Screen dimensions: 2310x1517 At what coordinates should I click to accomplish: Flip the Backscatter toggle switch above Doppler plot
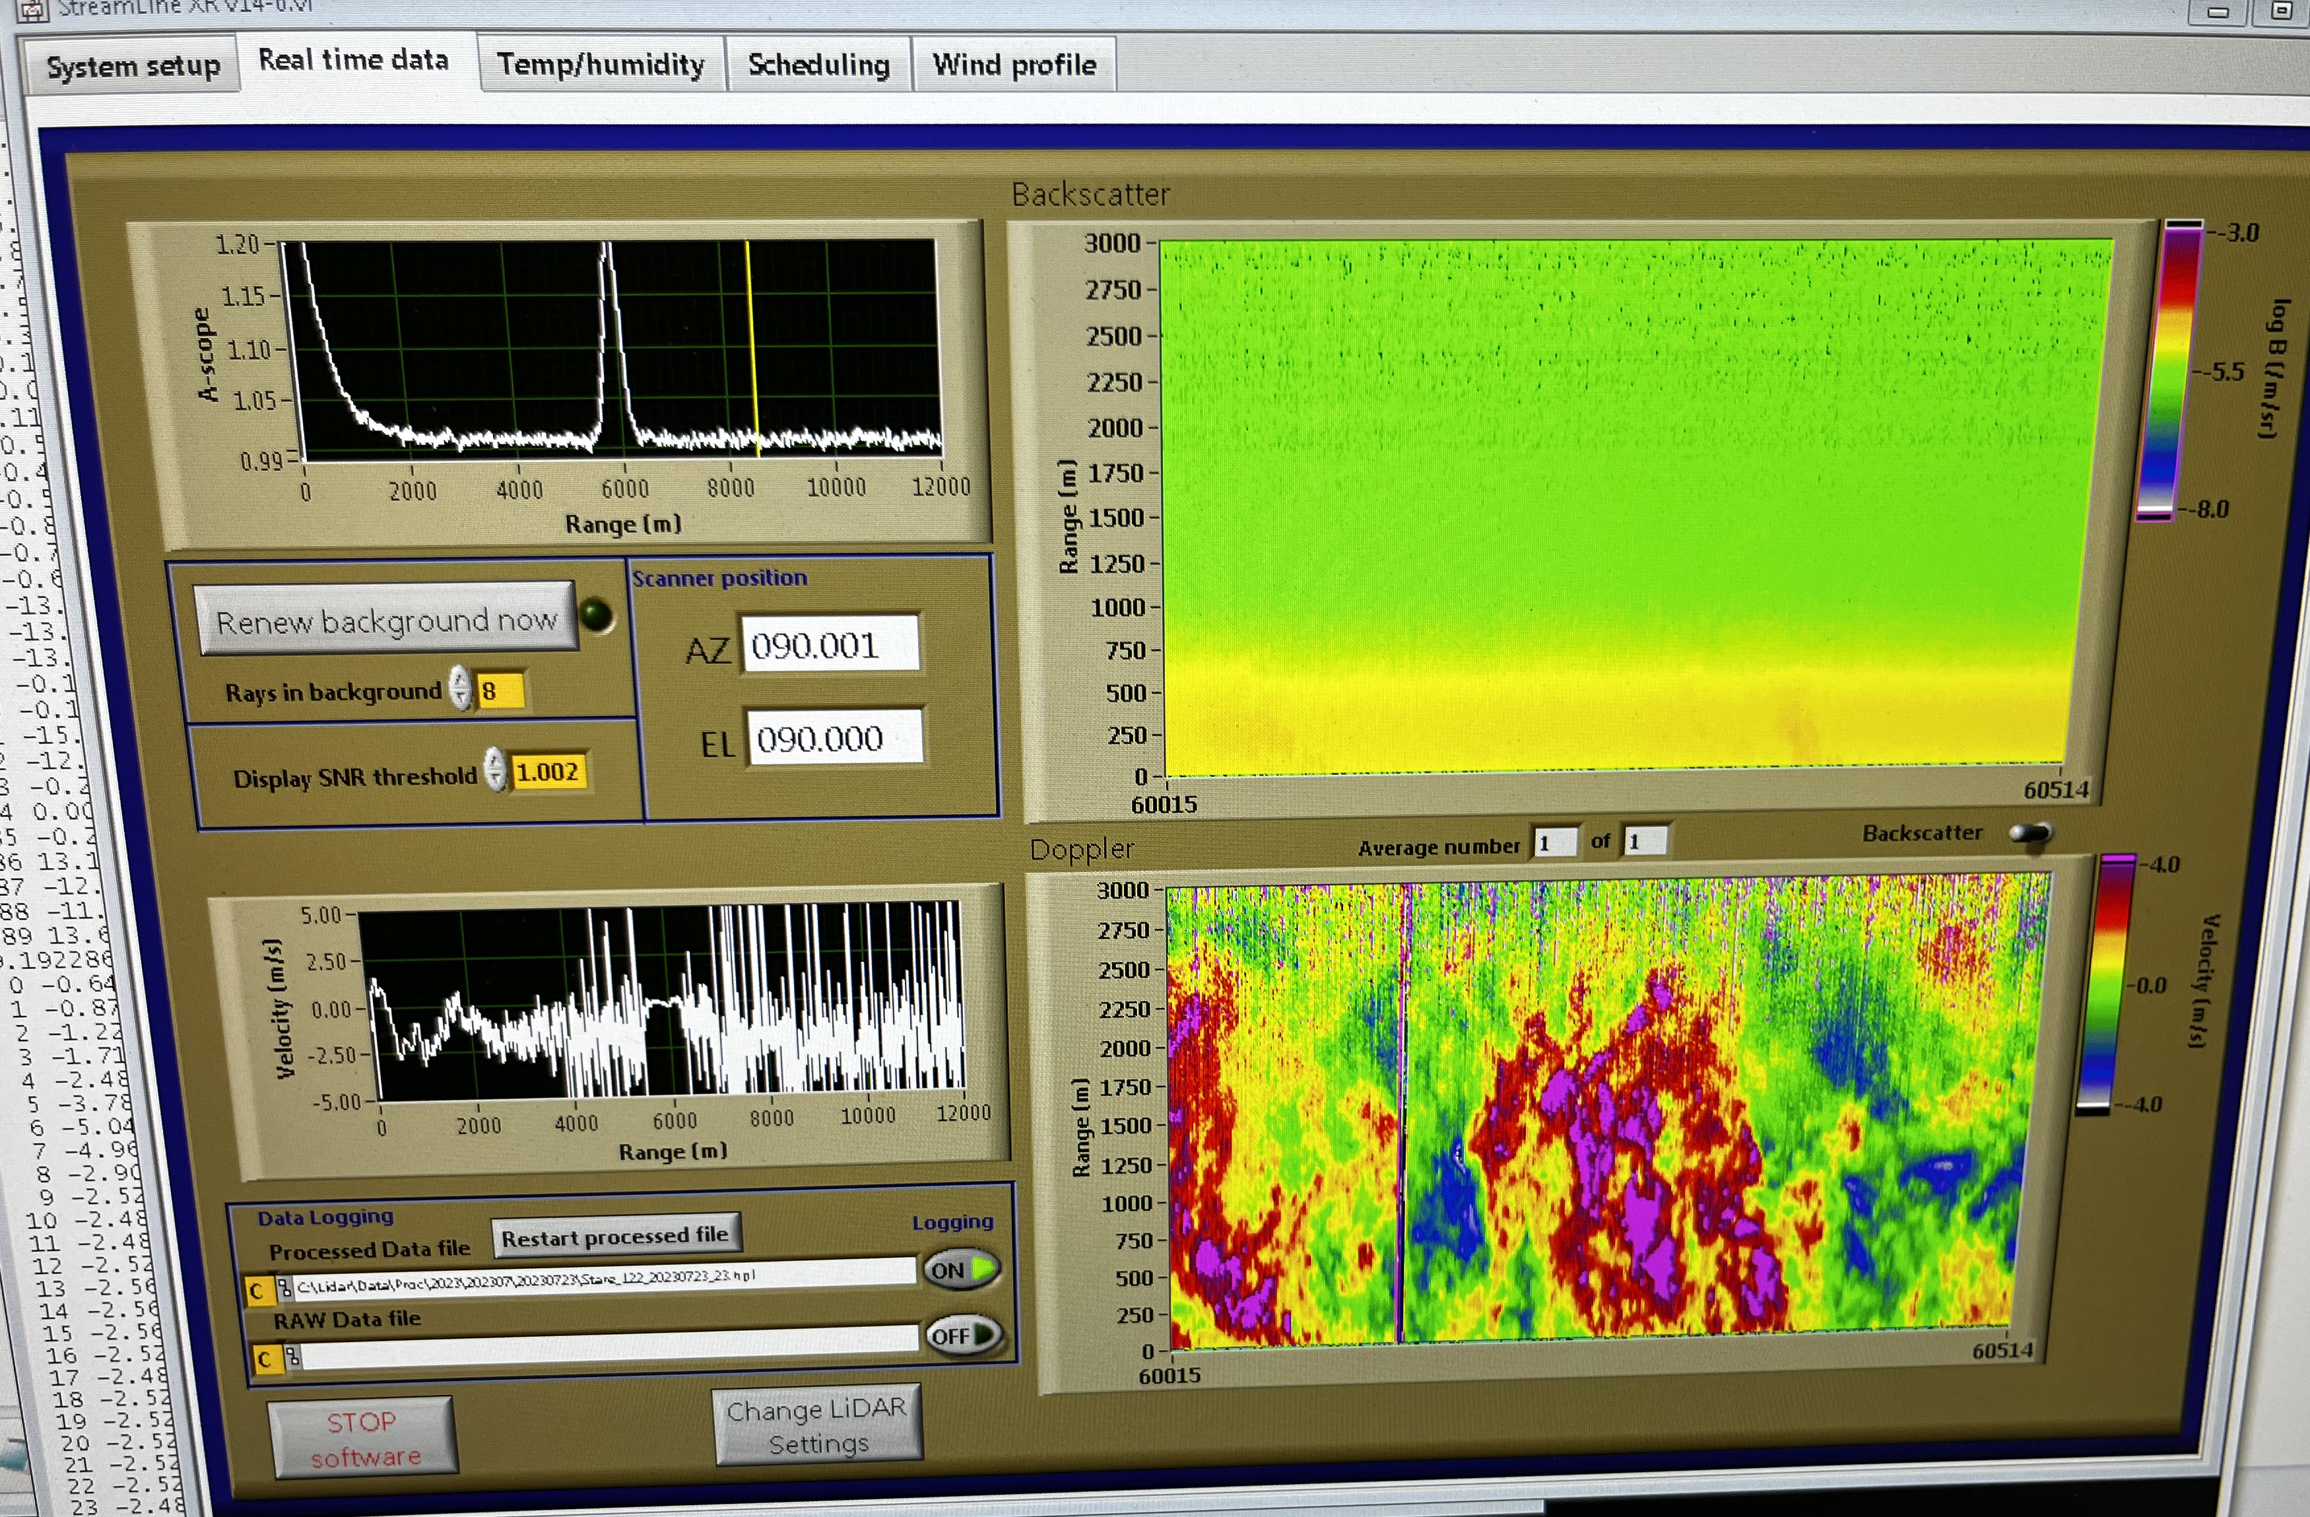[x=2030, y=832]
